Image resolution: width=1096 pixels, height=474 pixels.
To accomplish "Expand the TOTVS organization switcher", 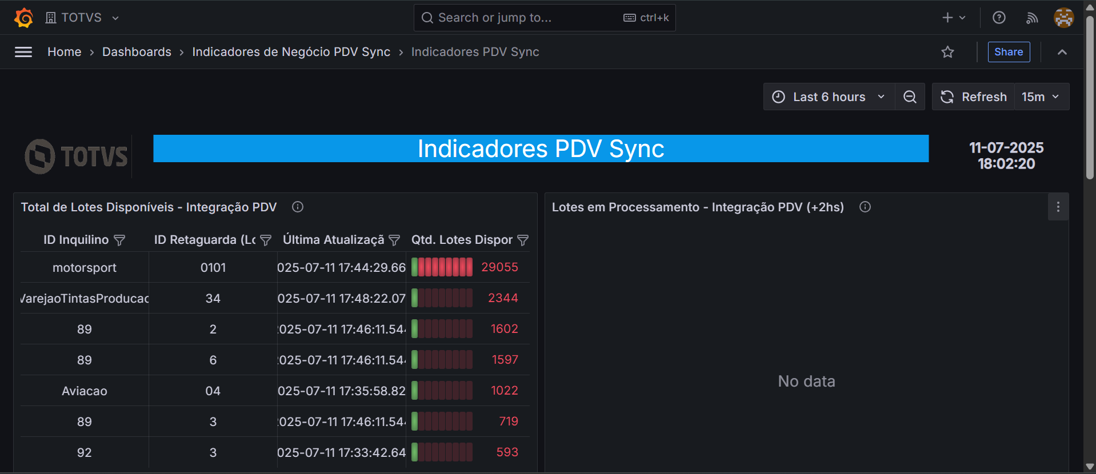I will coord(83,18).
